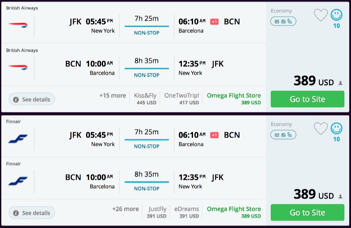Click Economy amenities icons on Finnair card
This screenshot has height=228, width=351.
283,134
